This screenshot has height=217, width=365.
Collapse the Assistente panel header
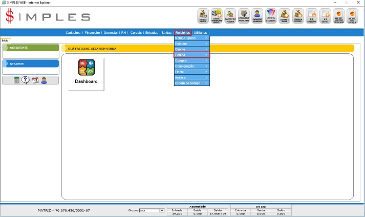pyautogui.click(x=31, y=48)
